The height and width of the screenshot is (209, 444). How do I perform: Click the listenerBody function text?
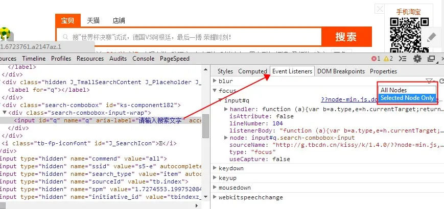point(362,130)
